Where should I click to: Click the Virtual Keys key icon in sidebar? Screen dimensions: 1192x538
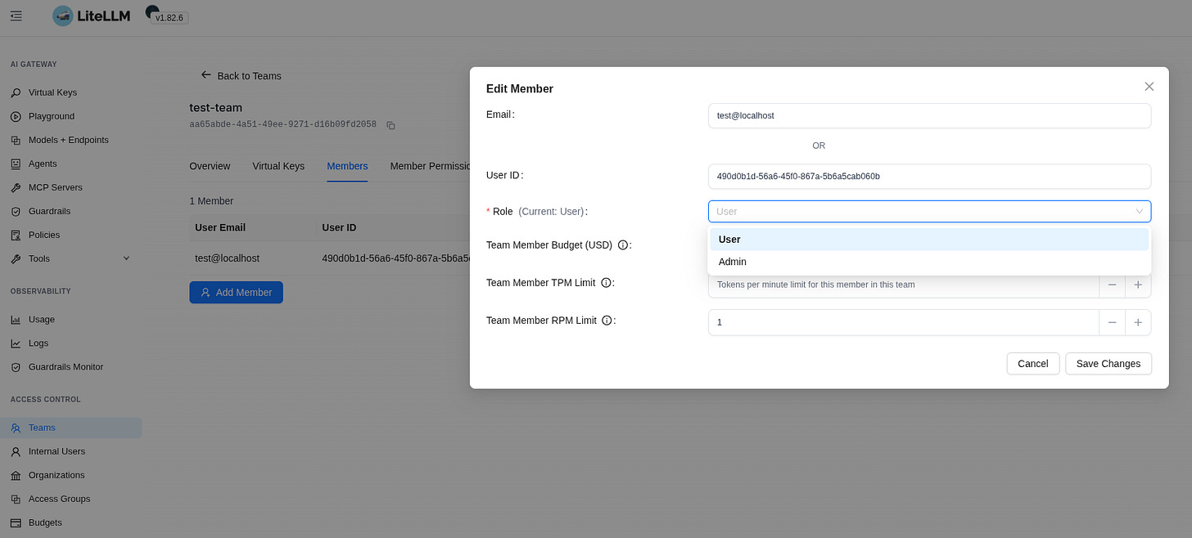click(x=16, y=92)
